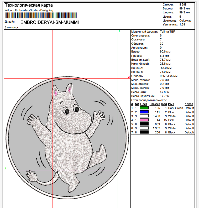Click the Высота value 99.3 мм

[185, 8]
